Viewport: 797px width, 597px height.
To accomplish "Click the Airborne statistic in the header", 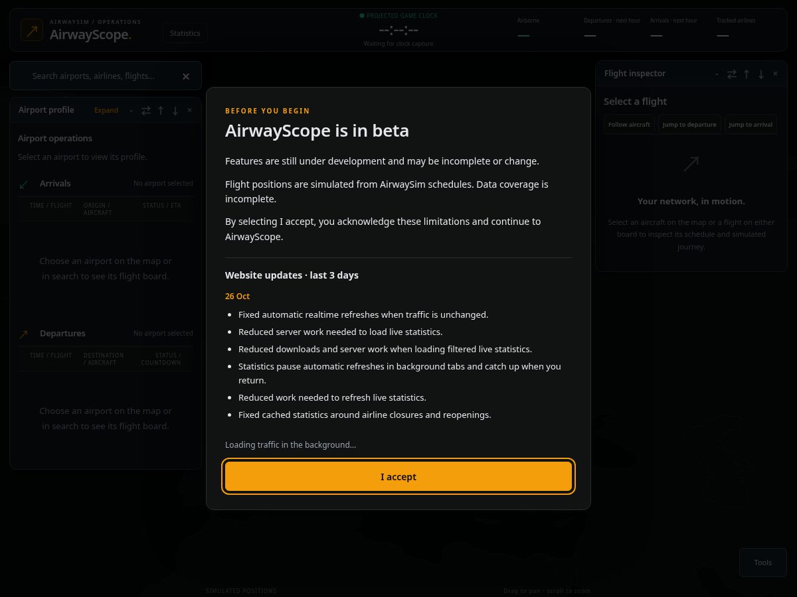I will [x=529, y=28].
